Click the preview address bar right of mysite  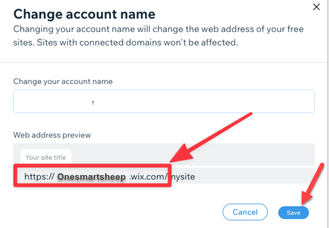pyautogui.click(x=255, y=176)
